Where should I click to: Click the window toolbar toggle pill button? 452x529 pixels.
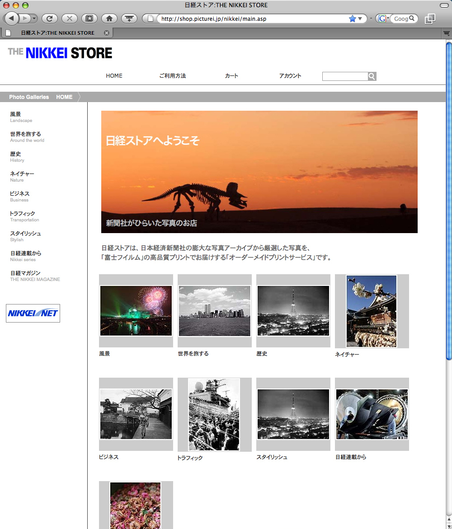tap(445, 5)
